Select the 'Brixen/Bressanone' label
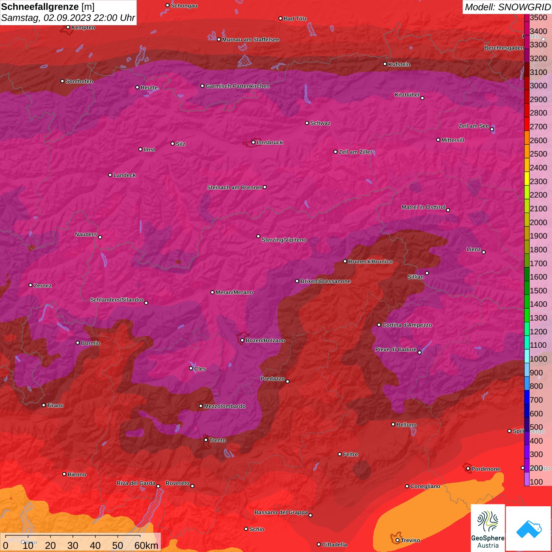 point(325,281)
